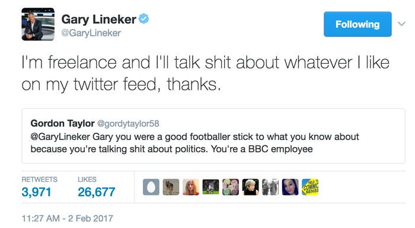The width and height of the screenshot is (415, 228).
Task: Click the blue verified badge icon
Action: 143,19
